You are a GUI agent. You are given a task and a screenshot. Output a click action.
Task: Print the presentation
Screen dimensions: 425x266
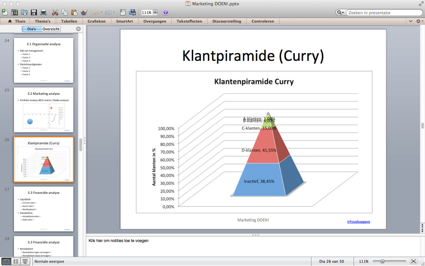coord(43,12)
